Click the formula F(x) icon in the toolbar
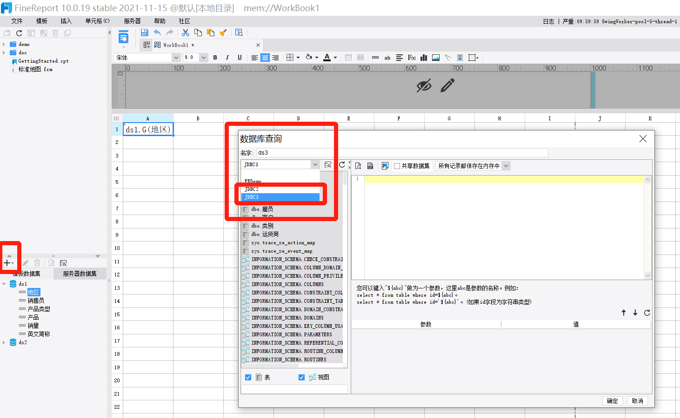This screenshot has height=418, width=680. 411,57
